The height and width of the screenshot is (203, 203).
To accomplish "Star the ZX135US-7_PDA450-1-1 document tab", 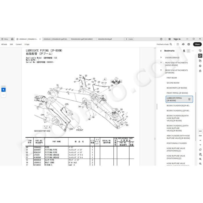I will (x=17, y=39).
